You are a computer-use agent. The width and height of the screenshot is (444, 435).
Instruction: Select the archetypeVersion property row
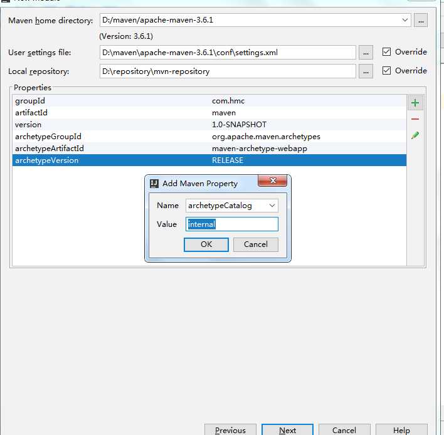click(209, 160)
